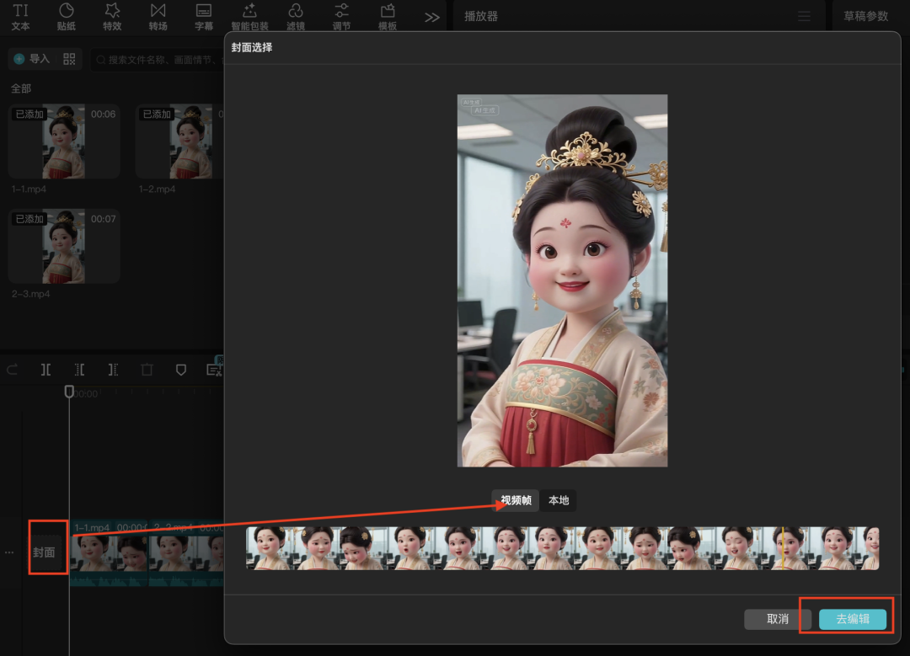Click the 封面 cover button on the timeline

tap(45, 552)
